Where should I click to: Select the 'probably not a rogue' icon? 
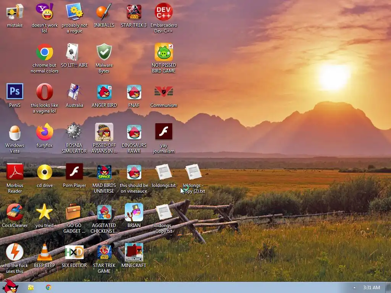tap(74, 12)
